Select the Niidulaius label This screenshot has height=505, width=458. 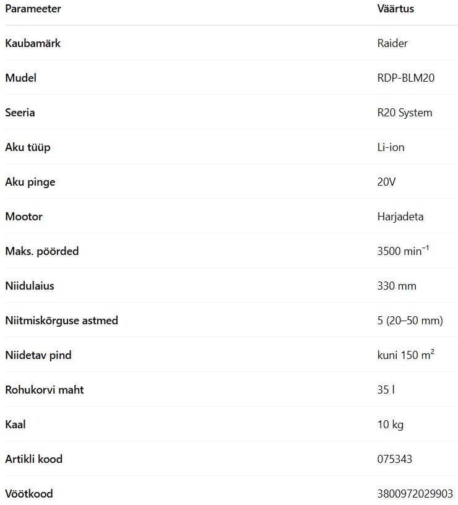point(30,286)
